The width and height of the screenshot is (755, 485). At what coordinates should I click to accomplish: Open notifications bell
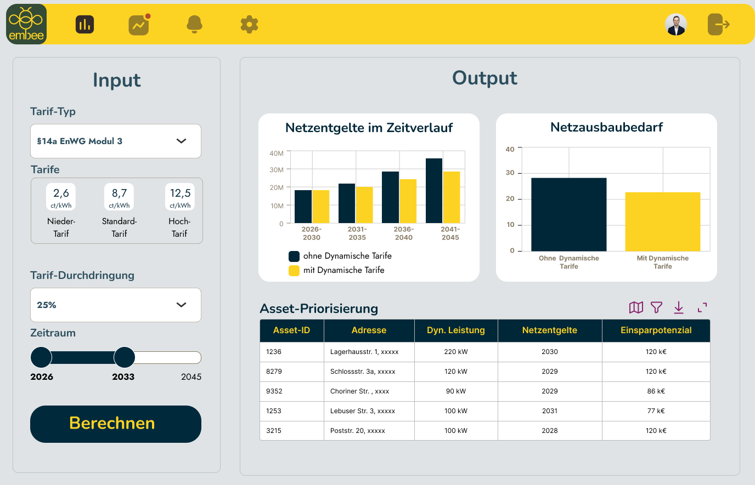tap(194, 25)
